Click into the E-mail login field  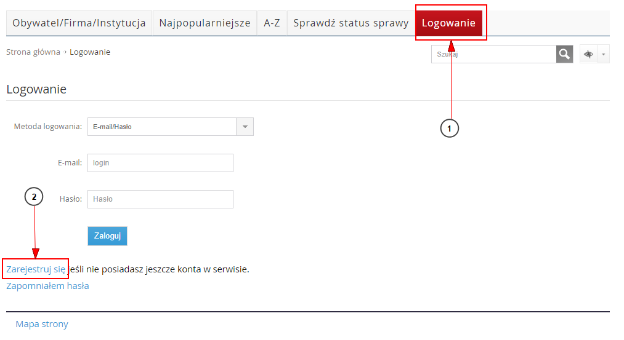coord(160,163)
